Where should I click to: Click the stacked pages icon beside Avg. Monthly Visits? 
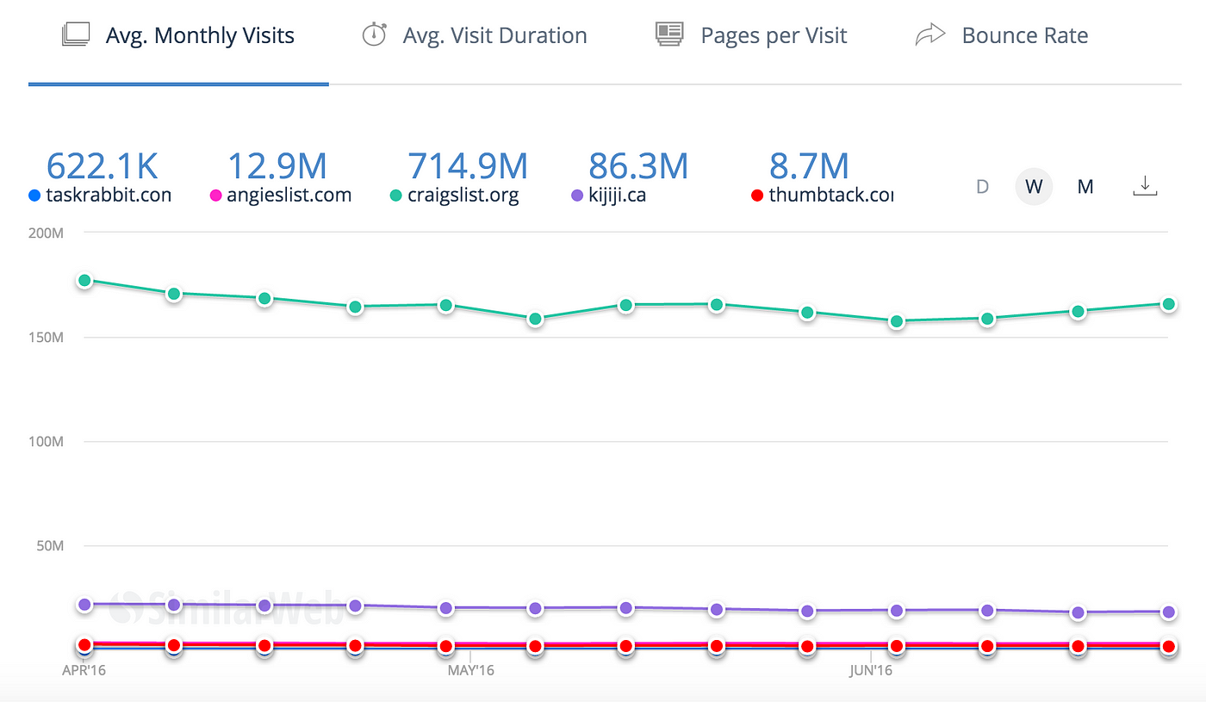click(76, 35)
